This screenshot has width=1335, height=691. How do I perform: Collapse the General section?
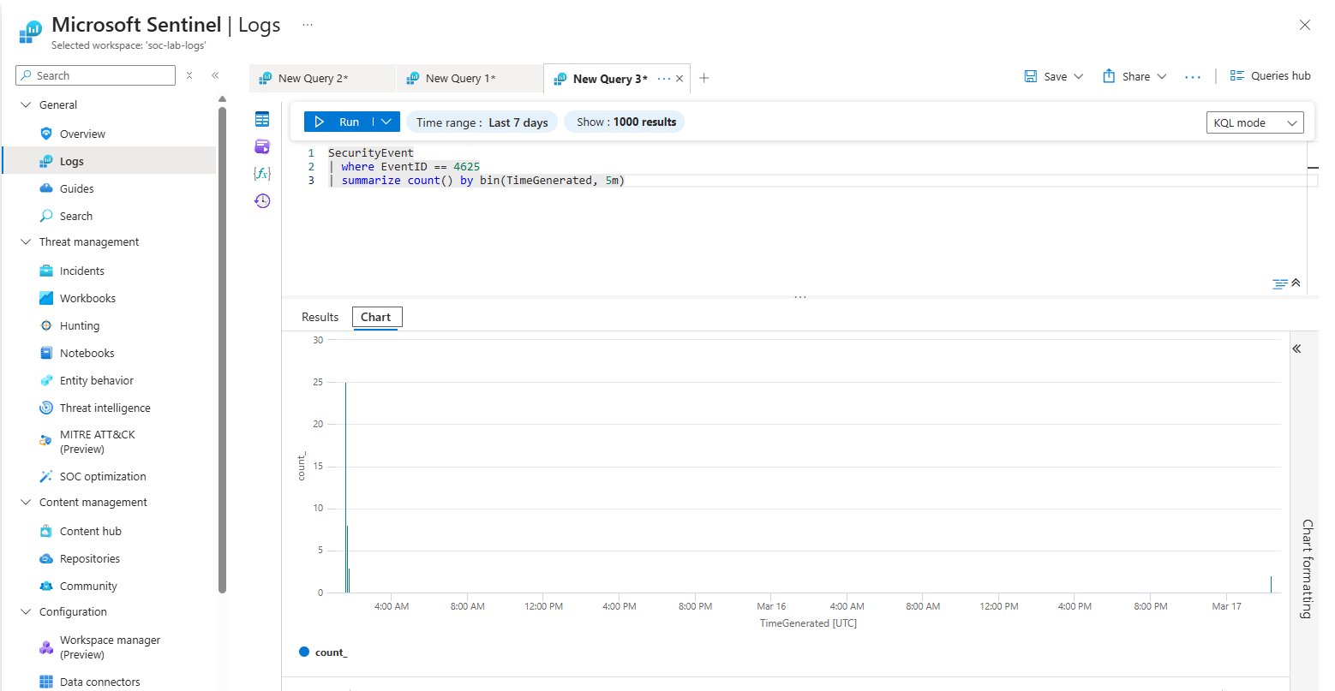[x=26, y=104]
